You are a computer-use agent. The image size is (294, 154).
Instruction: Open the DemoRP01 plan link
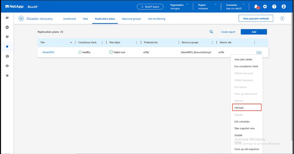[48, 52]
